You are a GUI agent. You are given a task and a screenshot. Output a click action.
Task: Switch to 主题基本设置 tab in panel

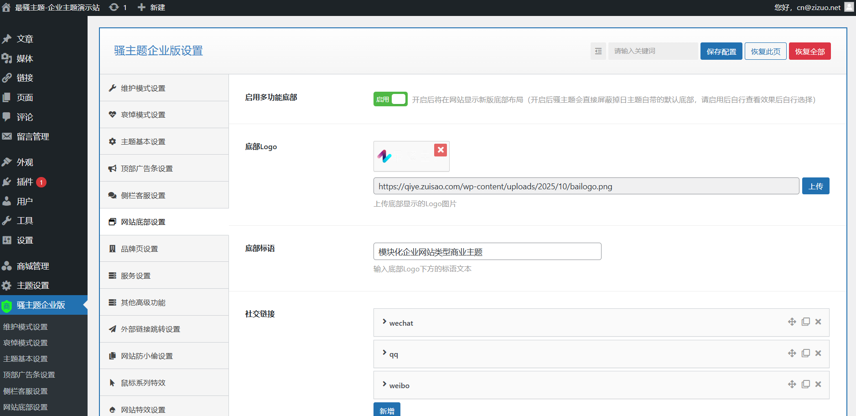143,142
